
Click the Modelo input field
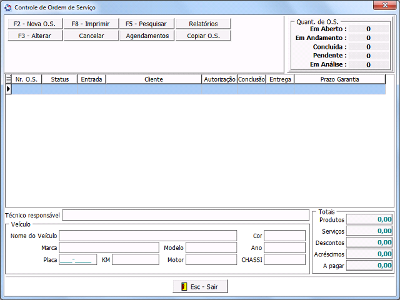(211, 247)
